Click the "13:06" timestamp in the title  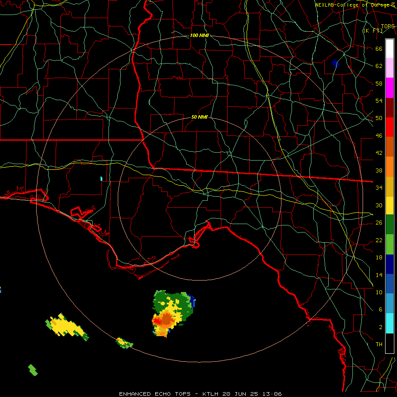272,394
